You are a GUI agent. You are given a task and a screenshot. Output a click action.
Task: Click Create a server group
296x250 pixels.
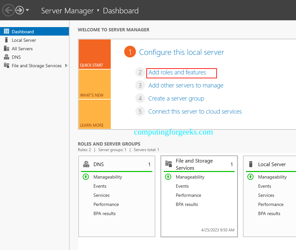coord(176,98)
